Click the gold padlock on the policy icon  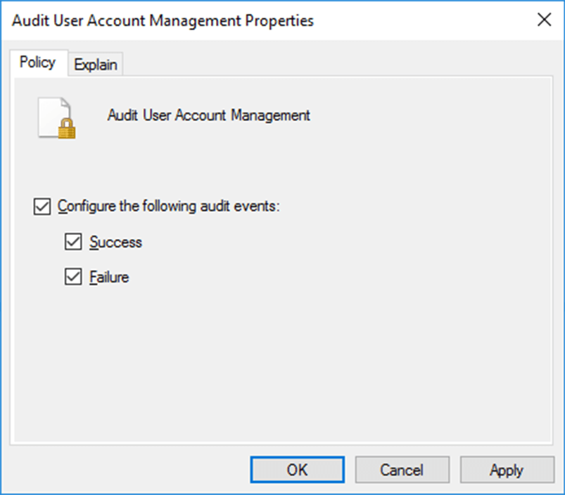coord(67,128)
